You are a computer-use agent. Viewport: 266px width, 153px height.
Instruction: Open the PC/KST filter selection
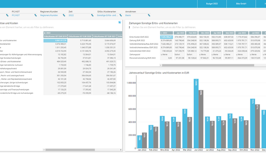coord(15,15)
